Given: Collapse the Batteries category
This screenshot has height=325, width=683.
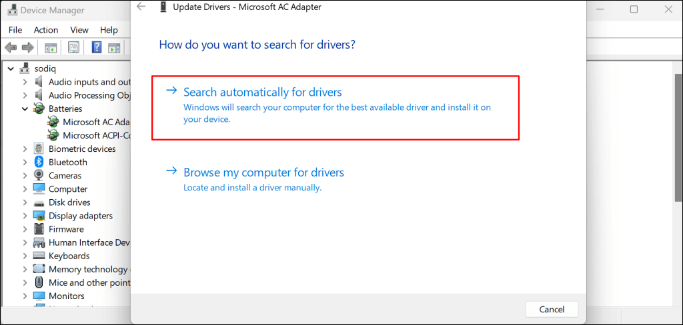Looking at the screenshot, I should point(25,109).
